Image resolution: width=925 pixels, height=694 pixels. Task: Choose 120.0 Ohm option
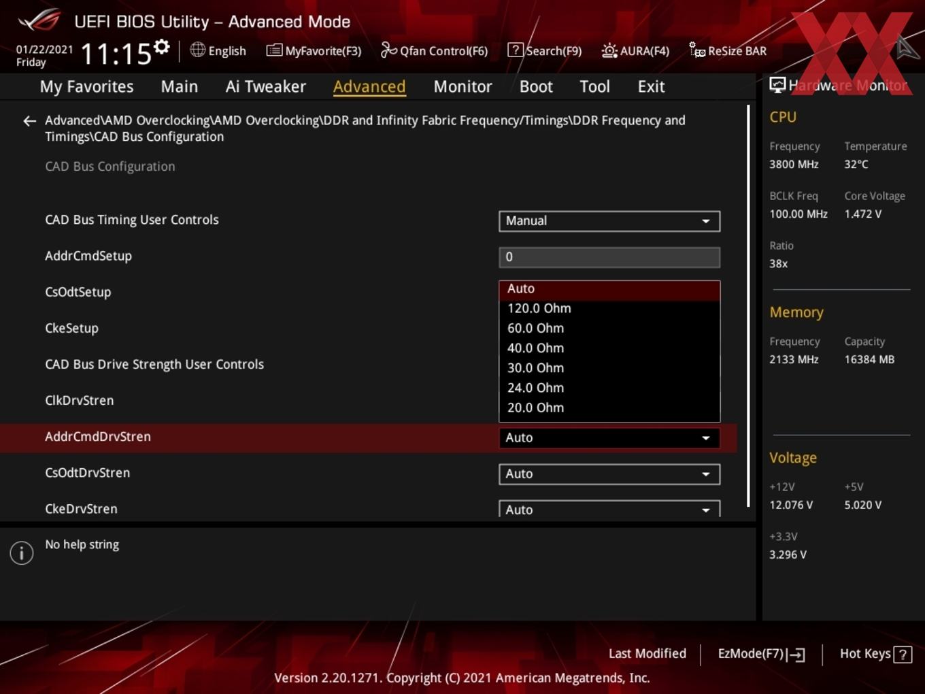609,308
